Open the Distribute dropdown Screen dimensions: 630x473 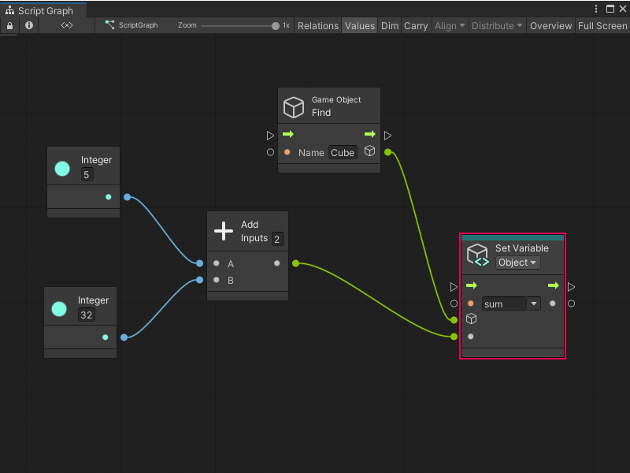tap(496, 25)
